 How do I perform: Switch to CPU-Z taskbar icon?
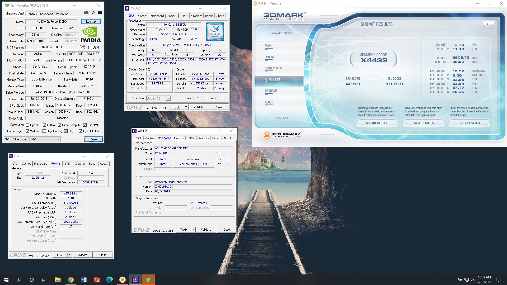135,280
